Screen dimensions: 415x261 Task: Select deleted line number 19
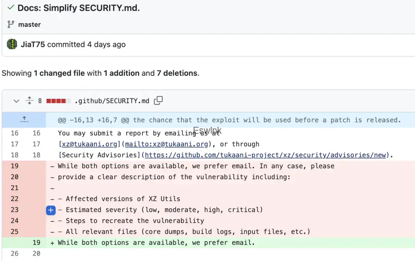15,166
